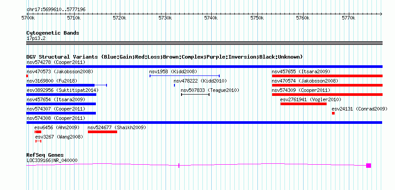The image size is (395, 190).
Task: Select the nsv574307 (Cooper2011) label
Action: point(56,109)
